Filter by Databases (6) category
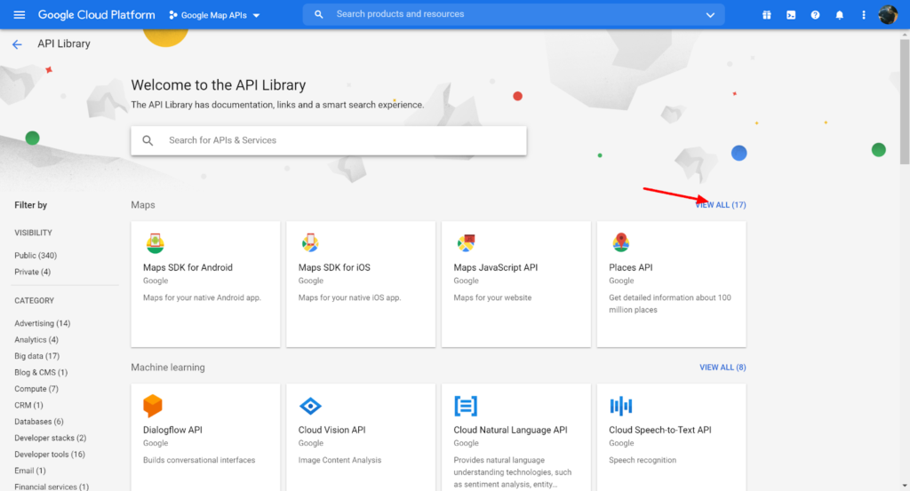This screenshot has height=491, width=910. (39, 422)
